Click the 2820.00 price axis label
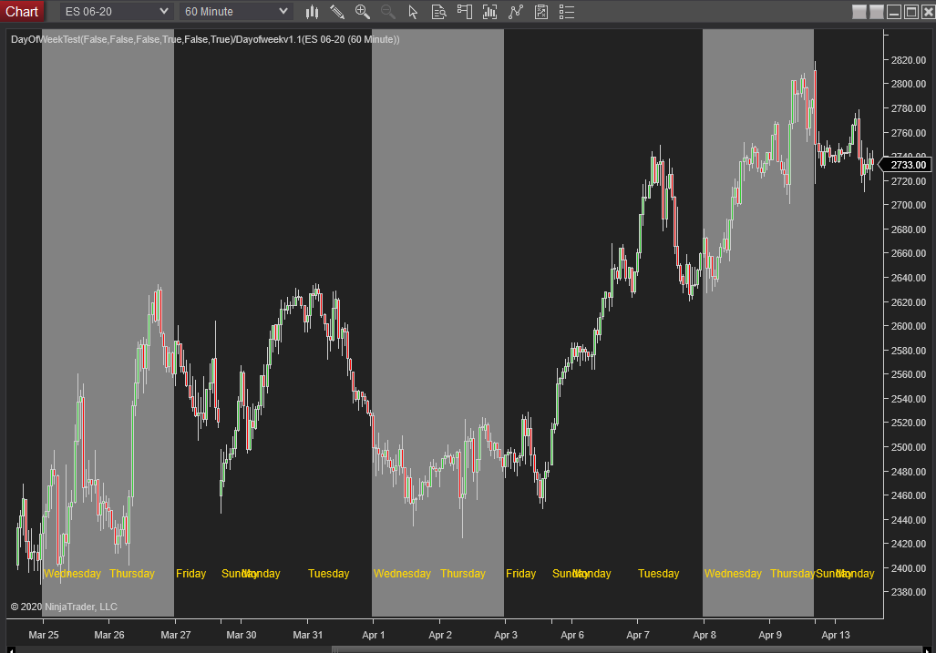 (x=909, y=60)
